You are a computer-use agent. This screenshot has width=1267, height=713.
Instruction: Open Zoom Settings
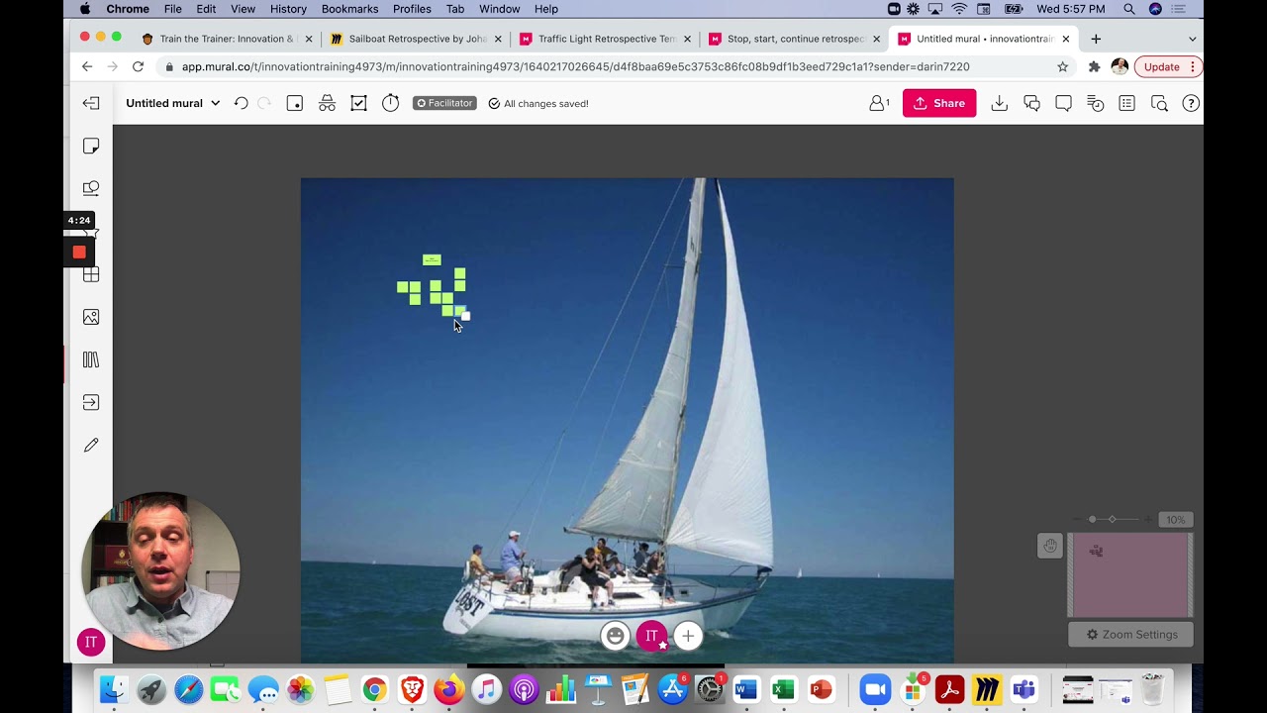(1130, 635)
